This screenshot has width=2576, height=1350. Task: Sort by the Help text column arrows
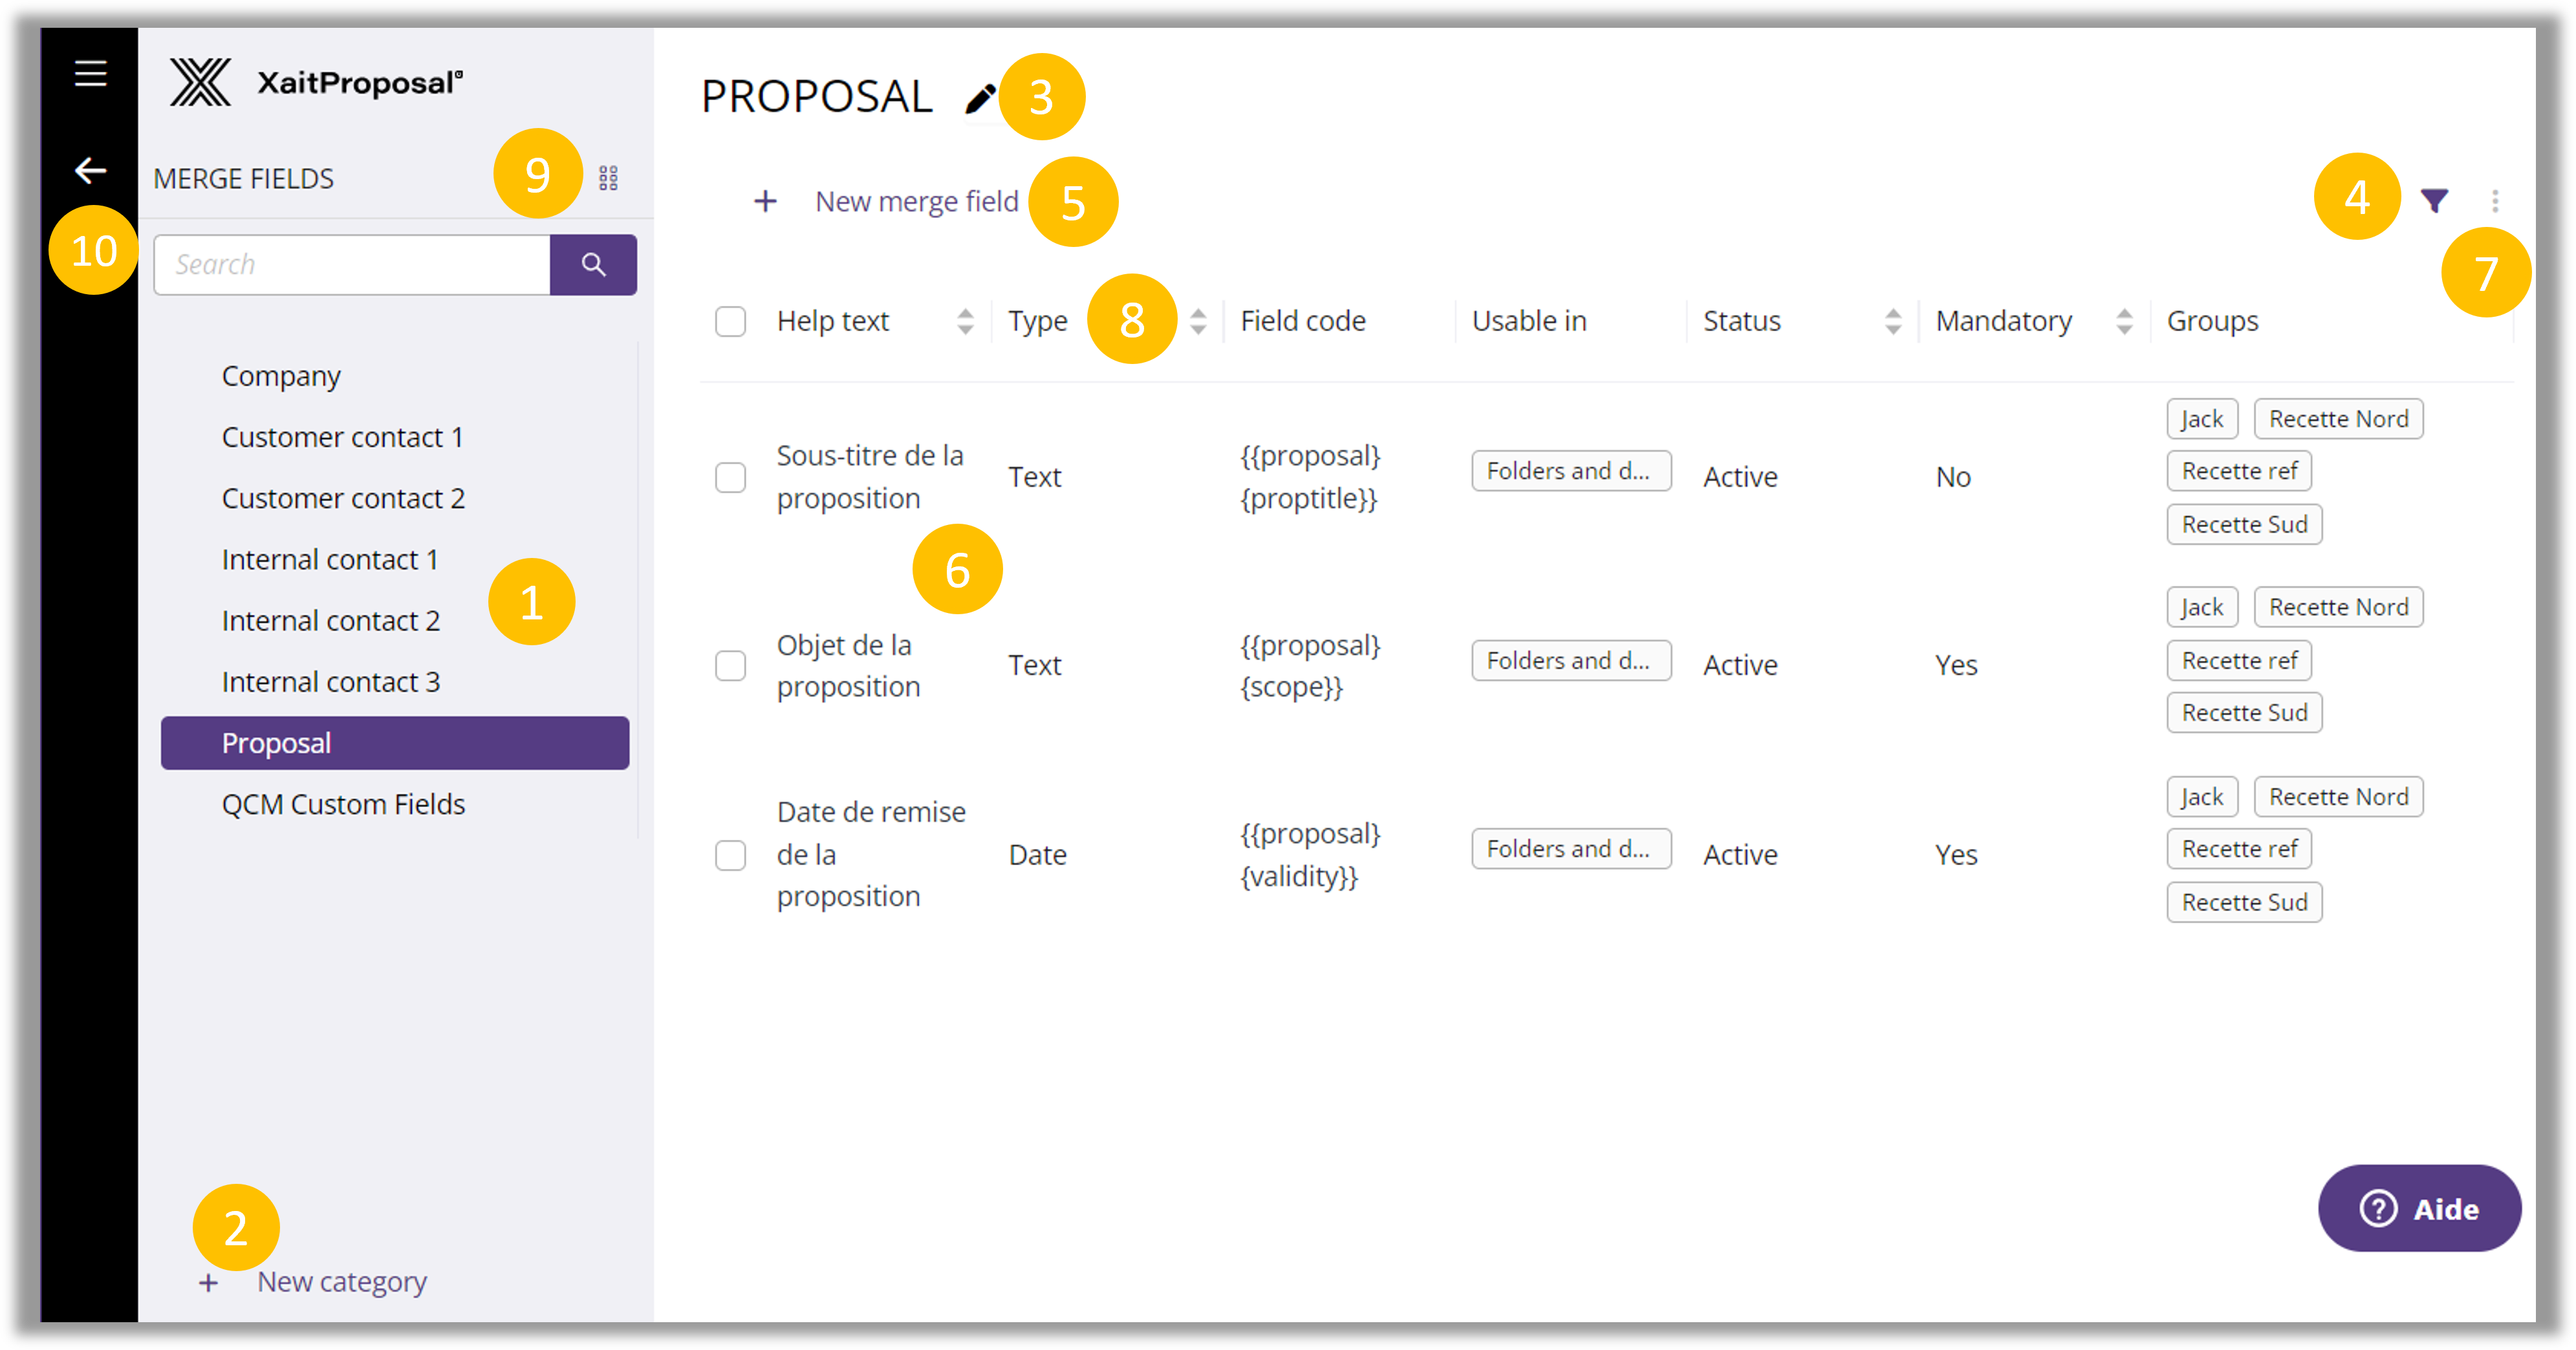[x=965, y=321]
